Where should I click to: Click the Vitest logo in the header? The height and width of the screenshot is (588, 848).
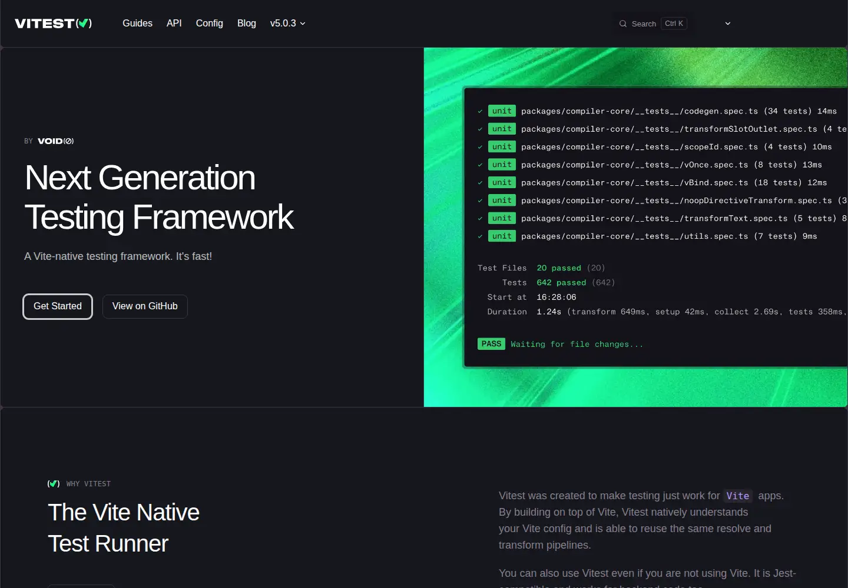point(53,24)
